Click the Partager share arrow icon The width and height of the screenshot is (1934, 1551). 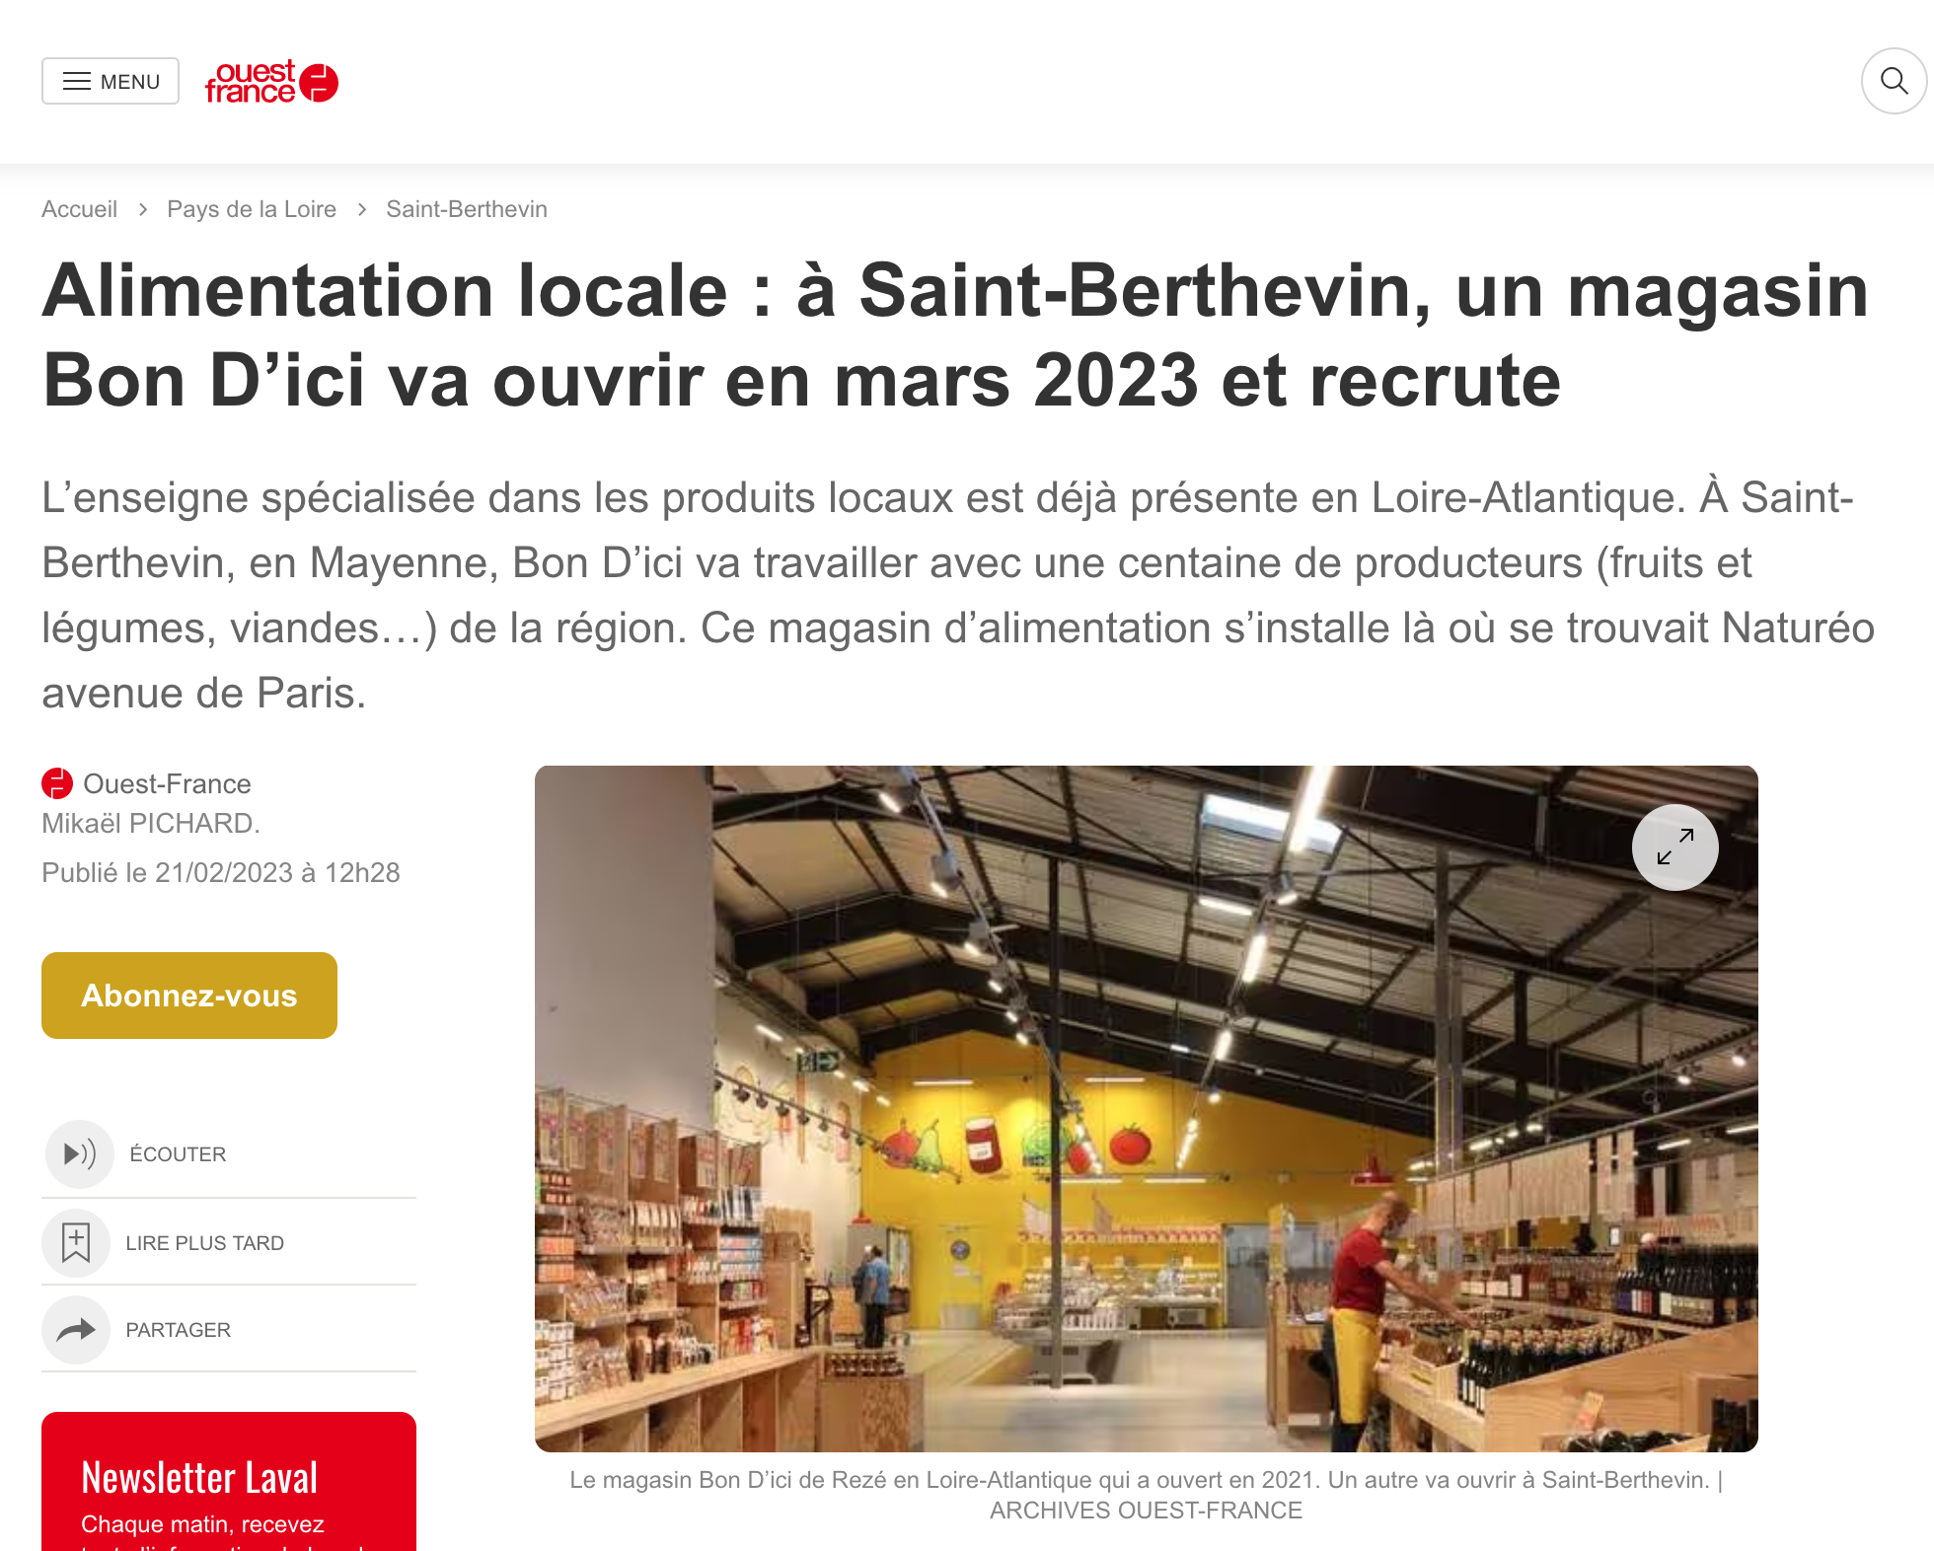[x=76, y=1330]
